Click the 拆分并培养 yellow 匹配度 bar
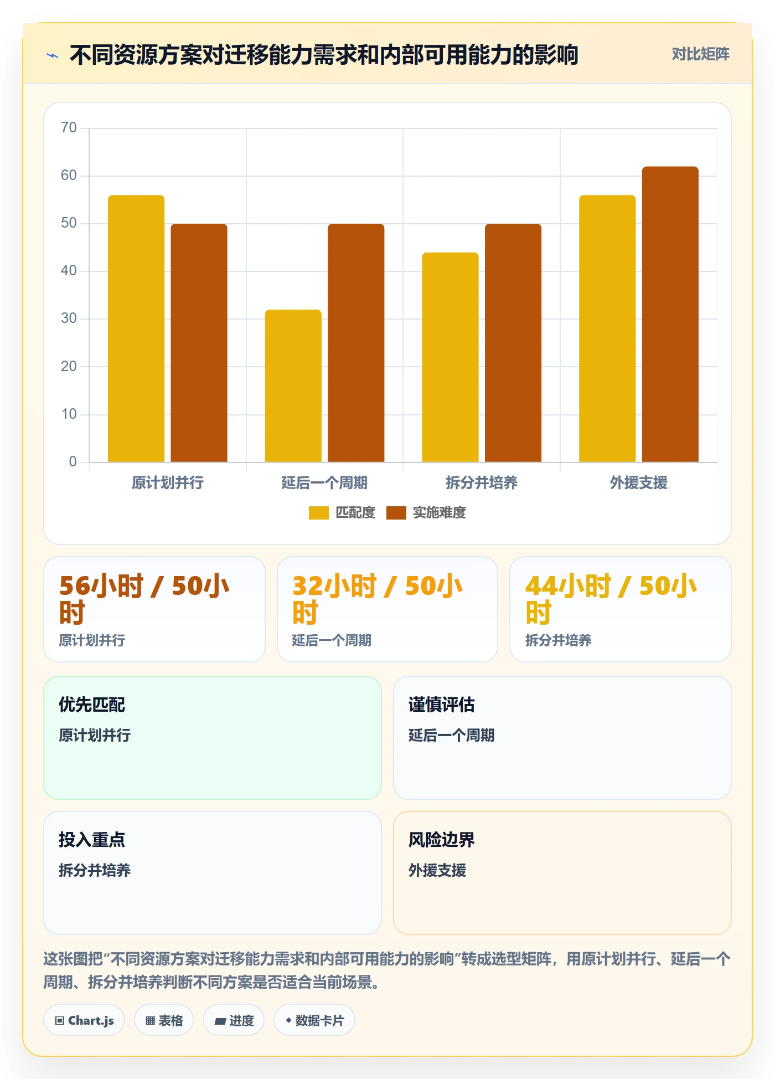 [450, 357]
